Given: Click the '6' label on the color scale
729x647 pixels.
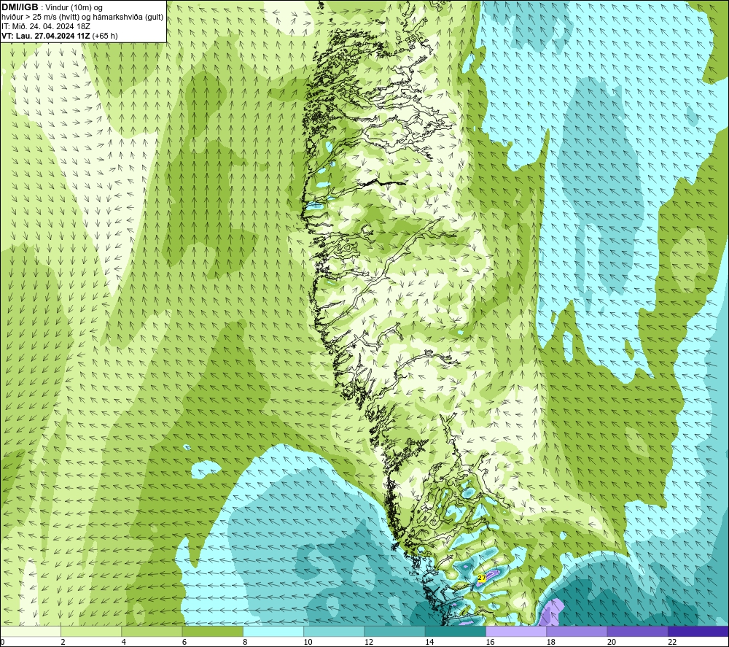Looking at the screenshot, I should point(184,642).
